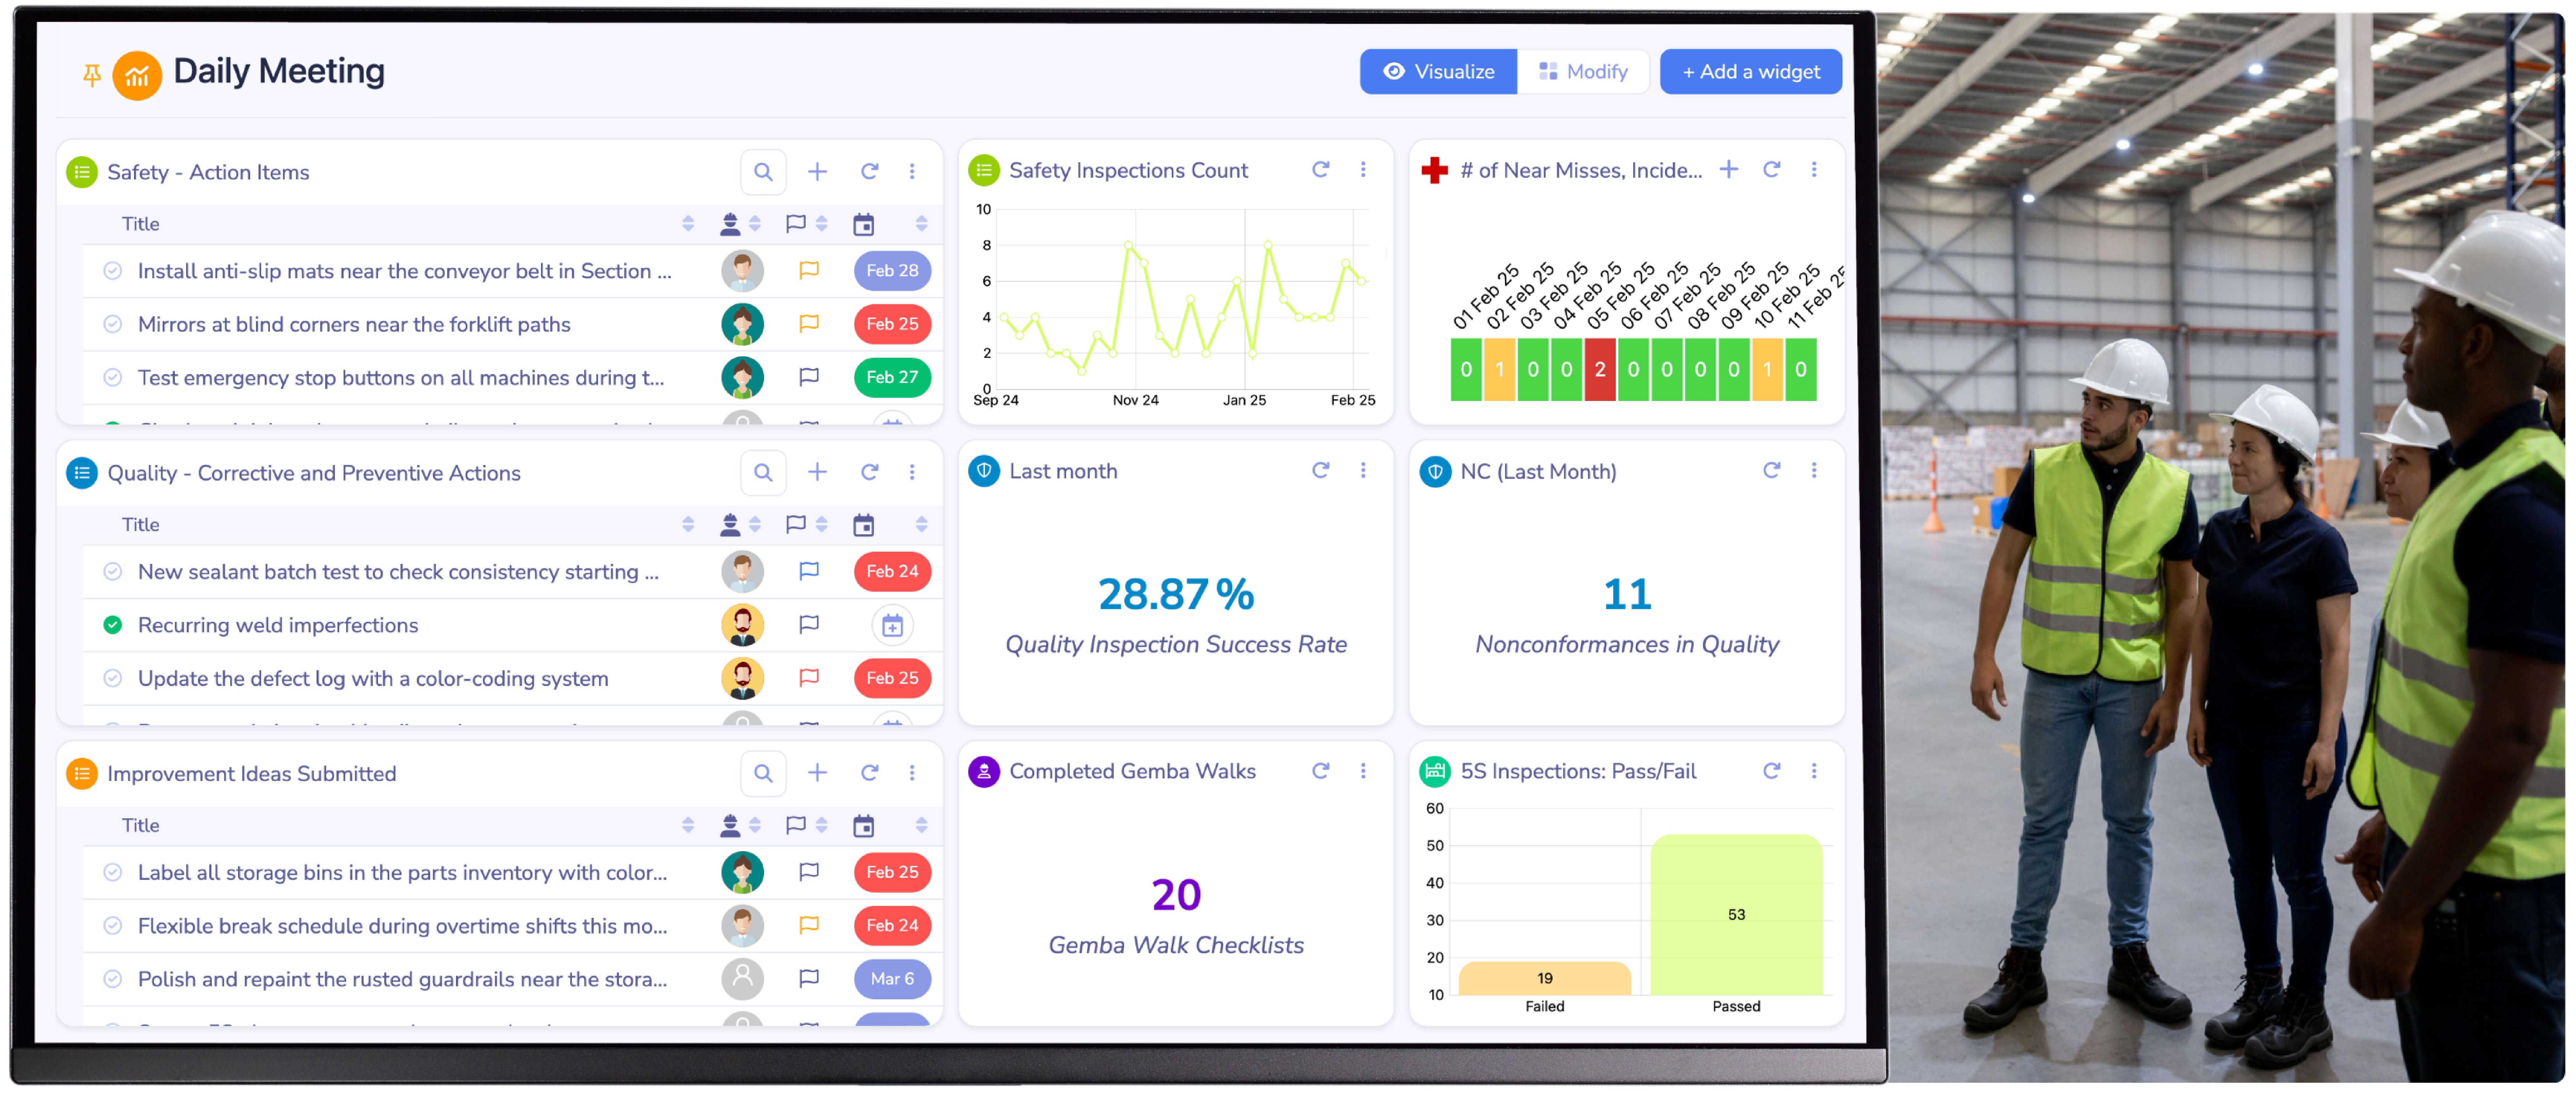This screenshot has height=1094, width=2576.
Task: Switch to Visualize mode
Action: (x=1438, y=72)
